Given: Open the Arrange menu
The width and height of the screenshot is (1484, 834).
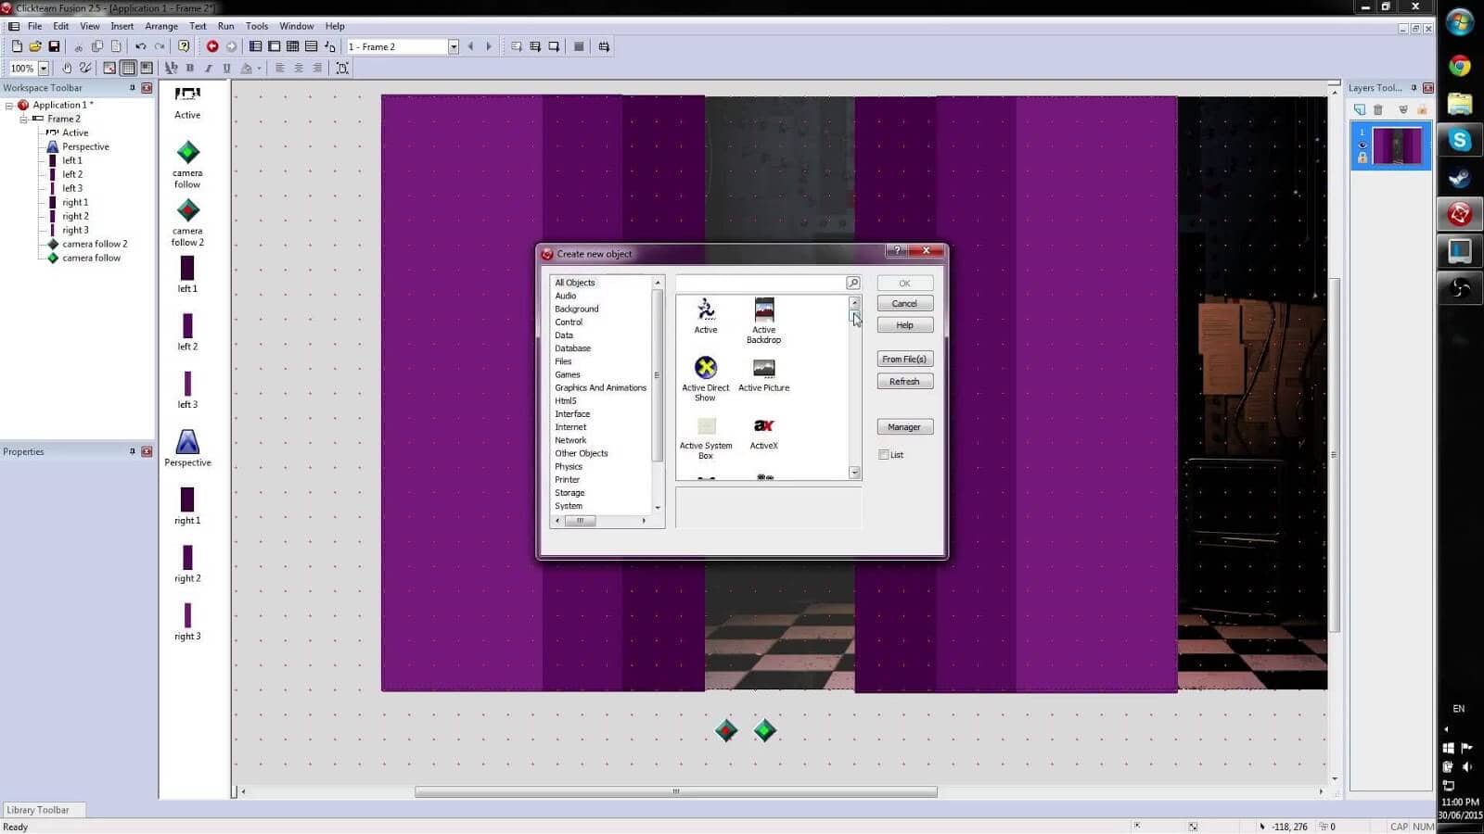Looking at the screenshot, I should click(x=161, y=26).
